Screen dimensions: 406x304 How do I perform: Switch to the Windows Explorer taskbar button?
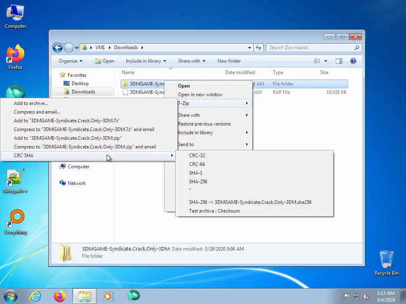(84, 296)
